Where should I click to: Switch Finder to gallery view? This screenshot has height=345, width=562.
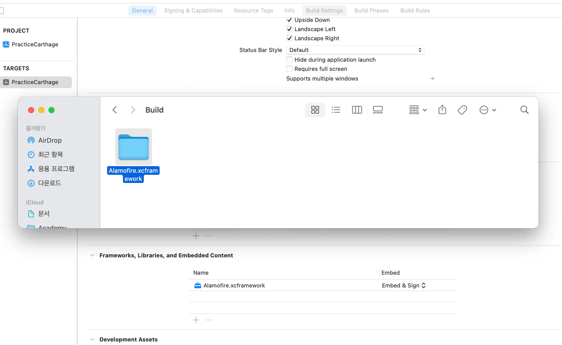[378, 110]
